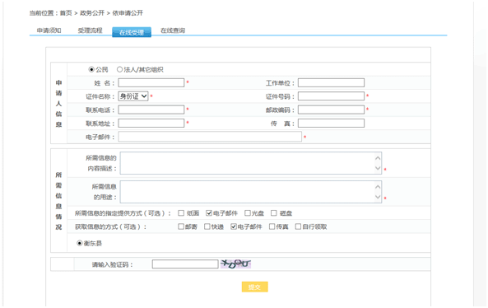Open the 证件名称 dropdown showing 身份证
The width and height of the screenshot is (488, 308).
(133, 96)
